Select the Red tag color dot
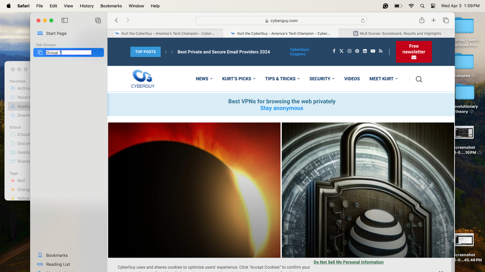This screenshot has width=485, height=272. point(13,181)
